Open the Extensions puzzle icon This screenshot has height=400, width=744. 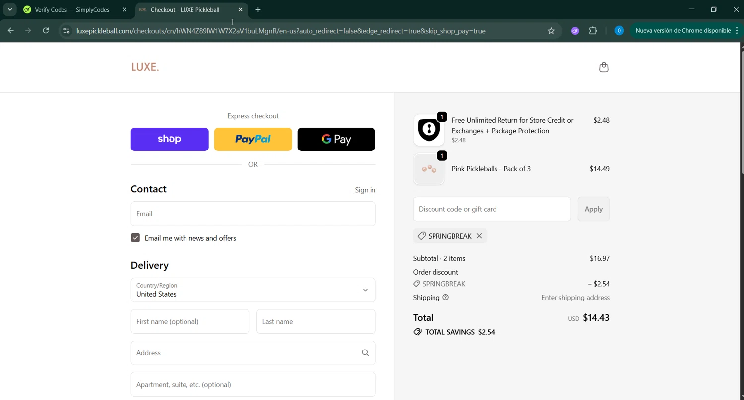tap(593, 31)
